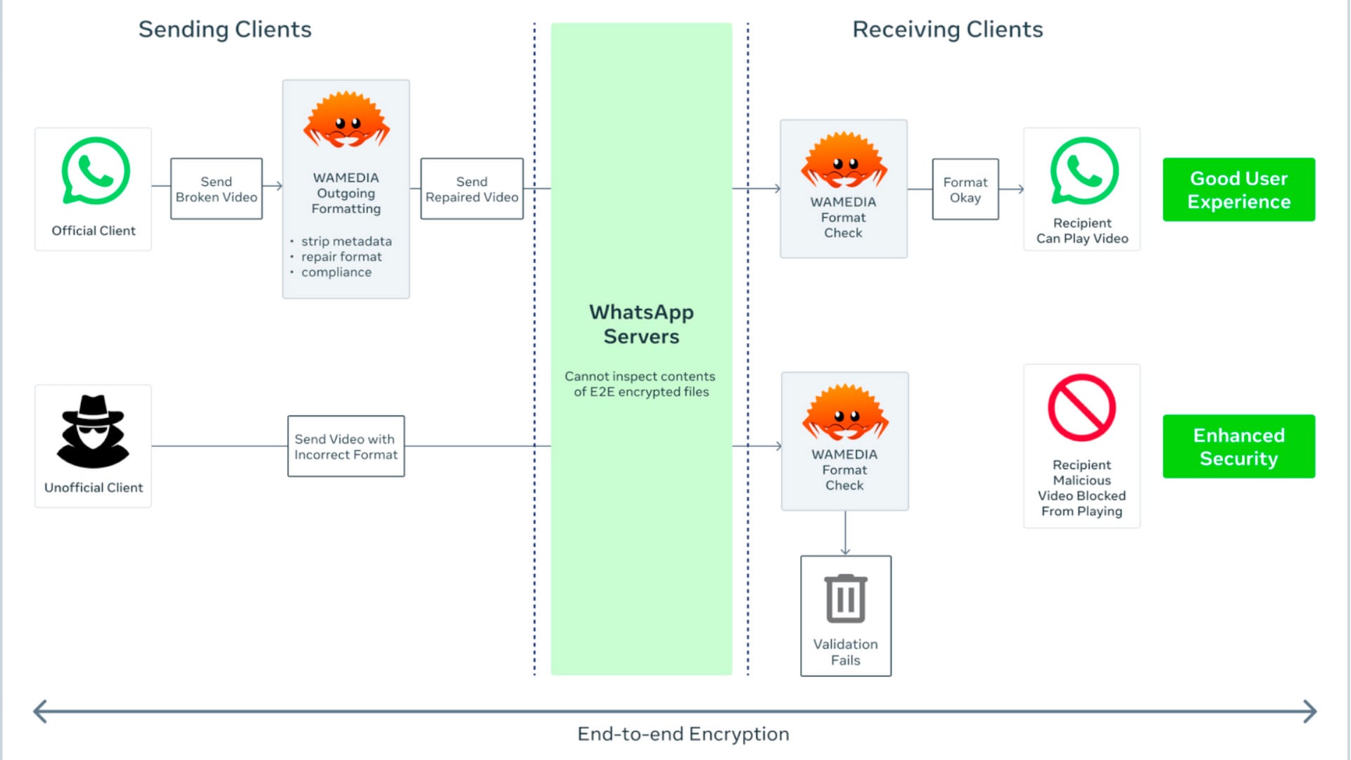
Task: Click the Send Repaired Video box
Action: pos(471,189)
